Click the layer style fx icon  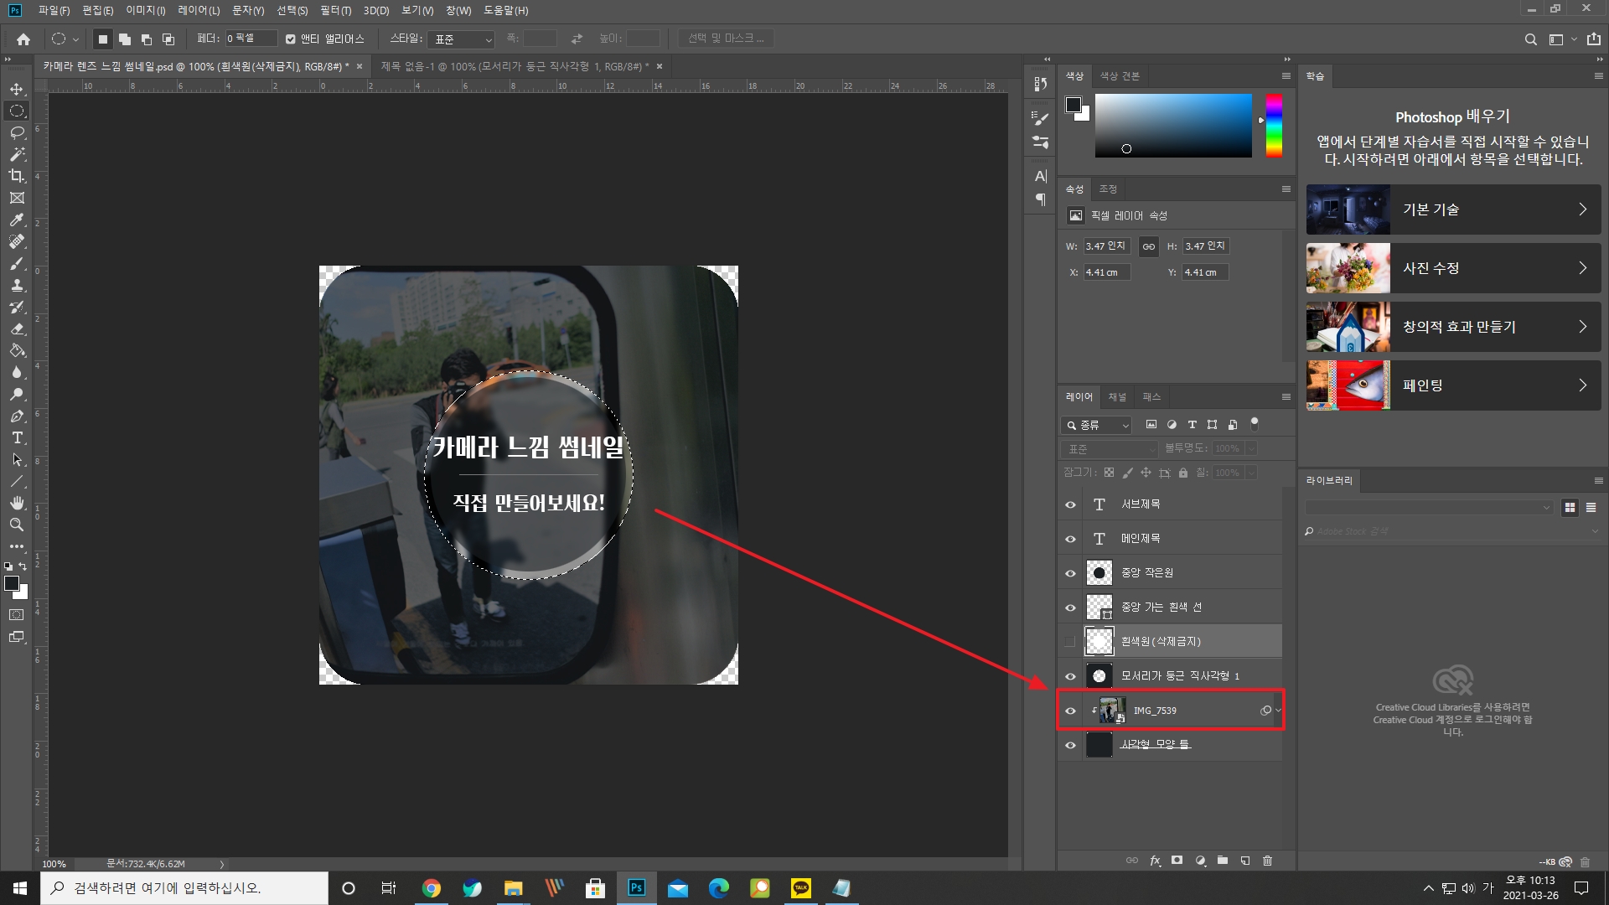pyautogui.click(x=1155, y=861)
